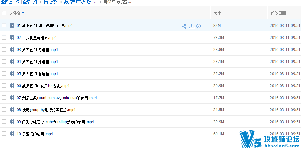Toggle the select-all checkbox in header
301x150 pixels.
point(4,13)
